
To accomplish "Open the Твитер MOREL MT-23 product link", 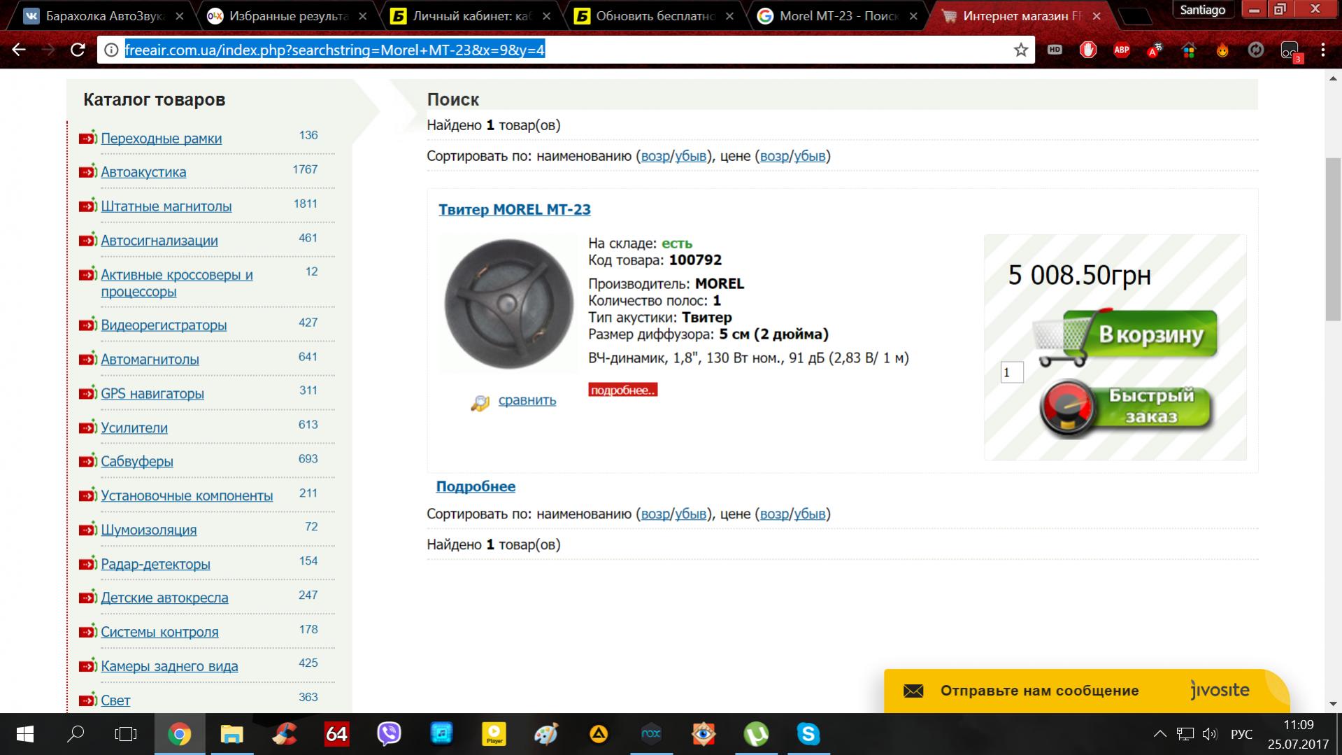I will (514, 209).
